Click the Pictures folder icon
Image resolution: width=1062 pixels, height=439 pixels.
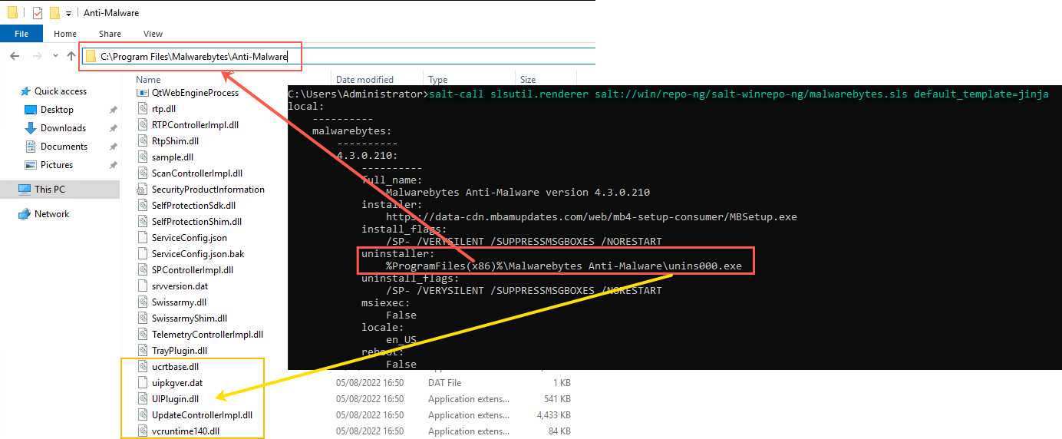(31, 165)
